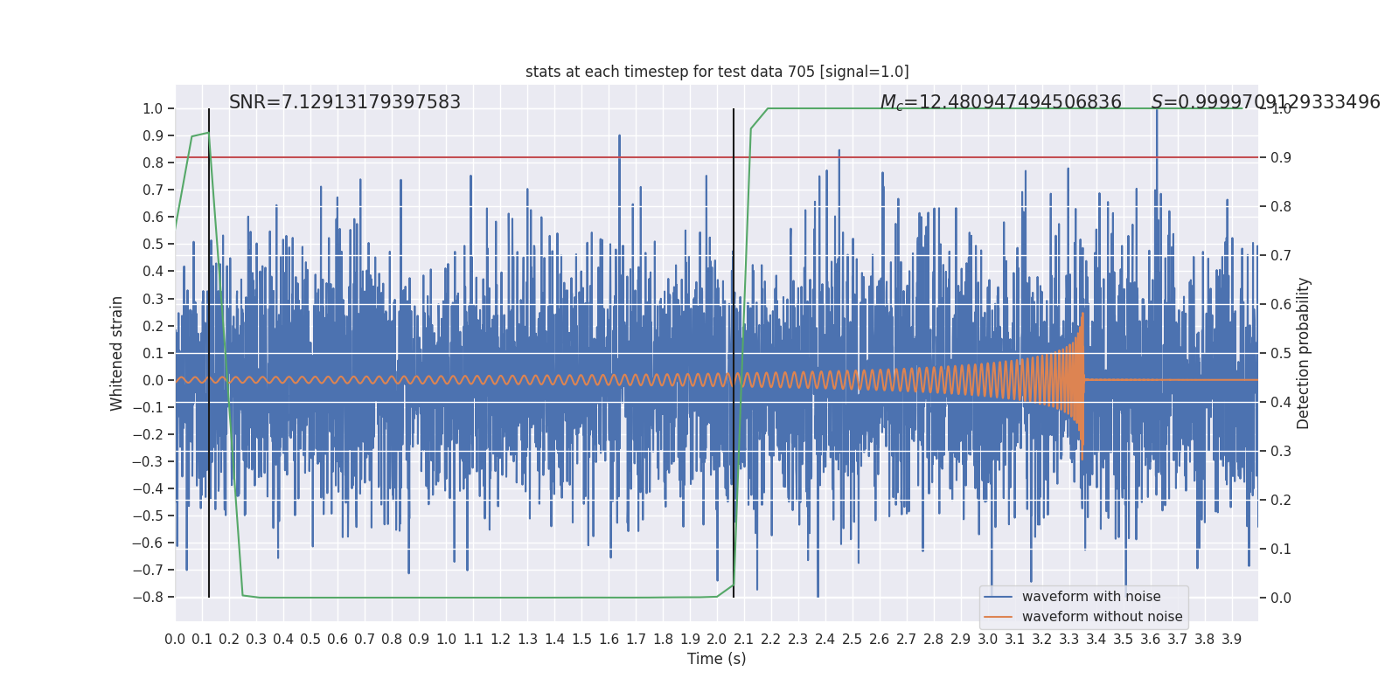The height and width of the screenshot is (699, 1399).
Task: Click the blue line sample in the legend
Action: click(998, 597)
